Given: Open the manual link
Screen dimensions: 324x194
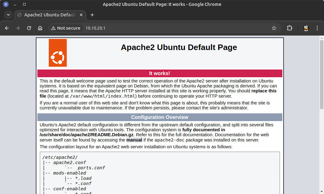Looking at the screenshot, I should click(134, 140).
